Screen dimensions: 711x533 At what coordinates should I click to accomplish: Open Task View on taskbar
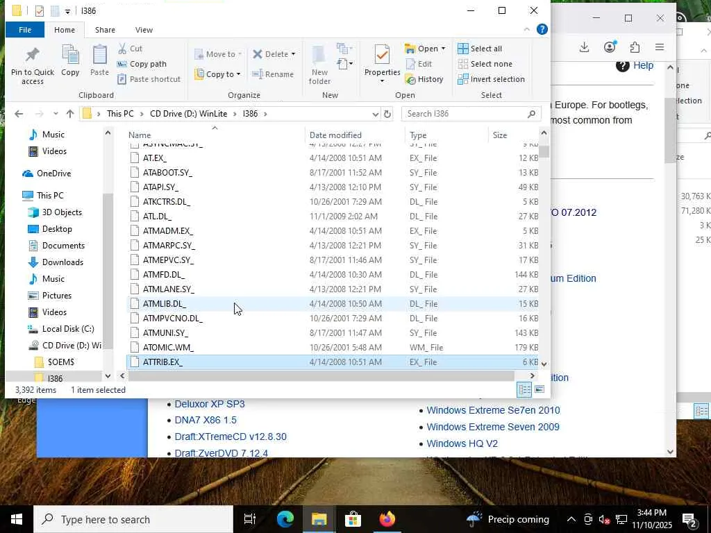250,519
